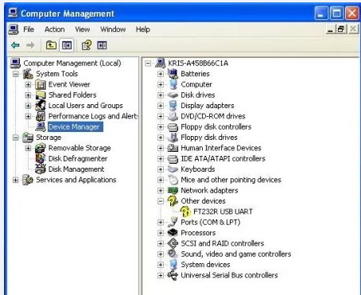The height and width of the screenshot is (295, 361).
Task: Select Removable Storage under Storage
Action: pyautogui.click(x=80, y=148)
